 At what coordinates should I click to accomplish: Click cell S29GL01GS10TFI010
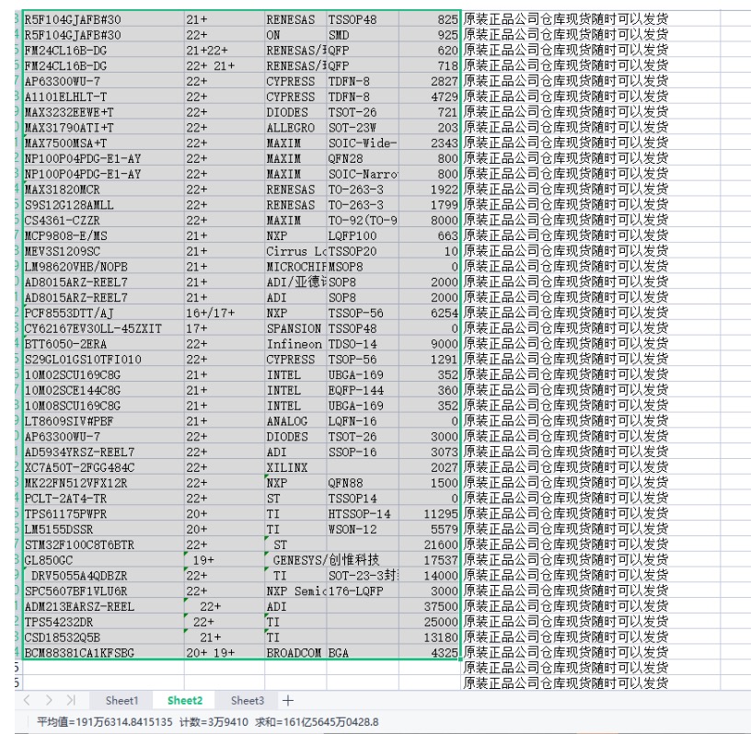click(x=103, y=359)
